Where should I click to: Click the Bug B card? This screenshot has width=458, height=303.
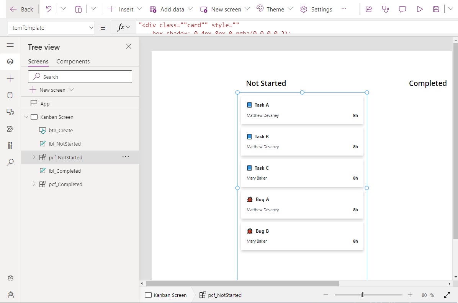(302, 236)
